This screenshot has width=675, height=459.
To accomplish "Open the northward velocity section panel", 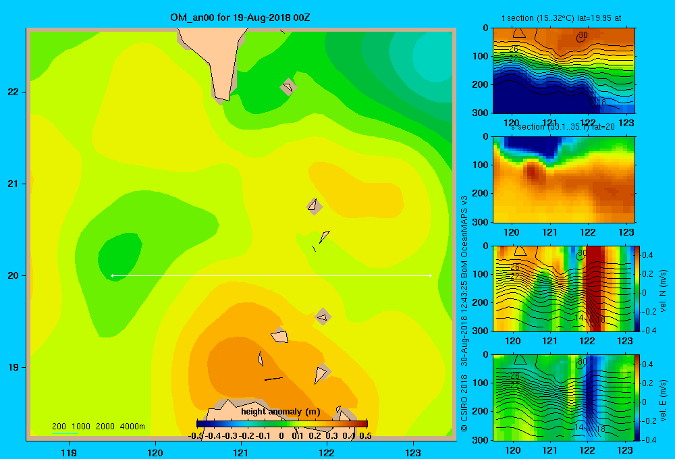I will (x=564, y=288).
